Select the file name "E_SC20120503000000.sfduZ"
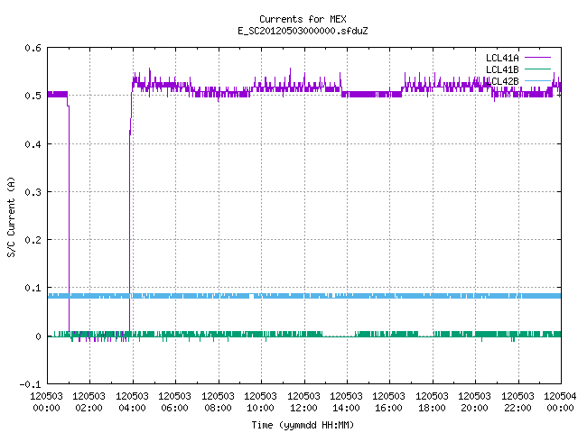This screenshot has width=578, height=433. [x=303, y=31]
